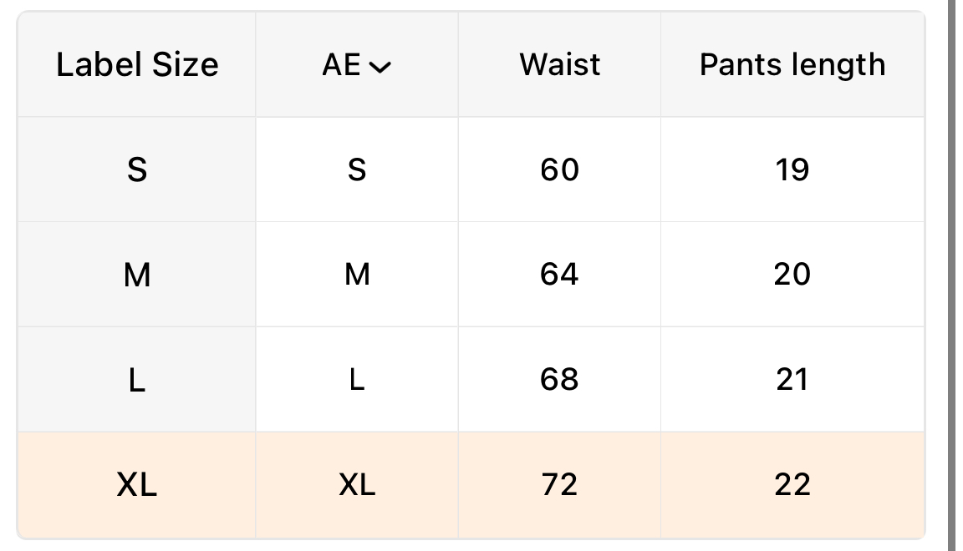
Task: Open the AE size region dropdown
Action: pos(356,65)
